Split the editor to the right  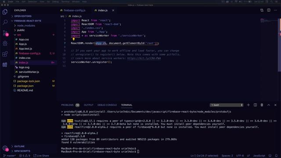[269, 10]
